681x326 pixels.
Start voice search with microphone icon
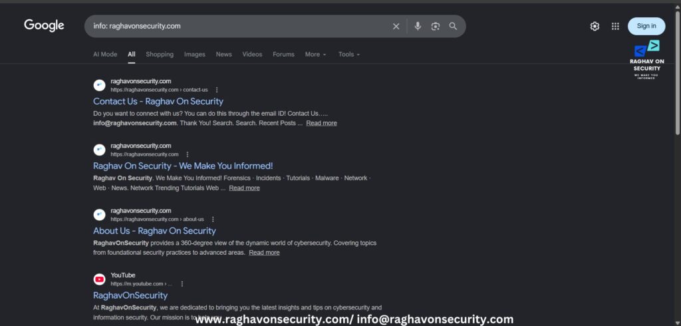418,27
